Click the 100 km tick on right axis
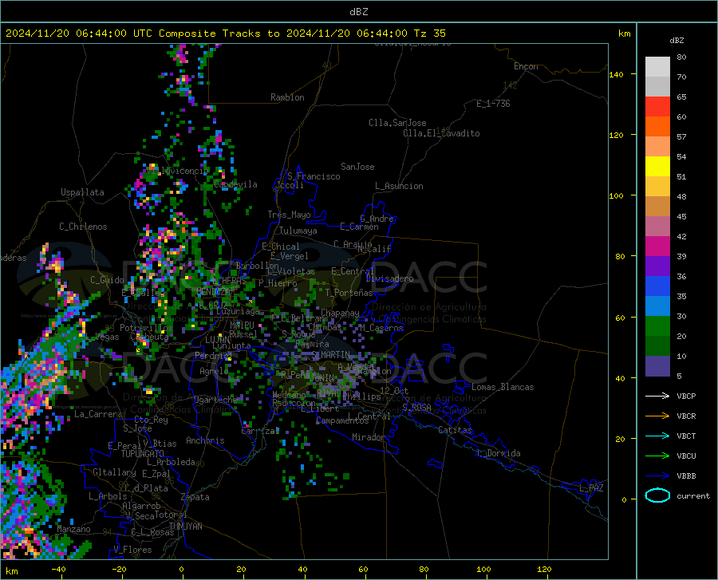Screen dimensions: 718x580 [616, 195]
